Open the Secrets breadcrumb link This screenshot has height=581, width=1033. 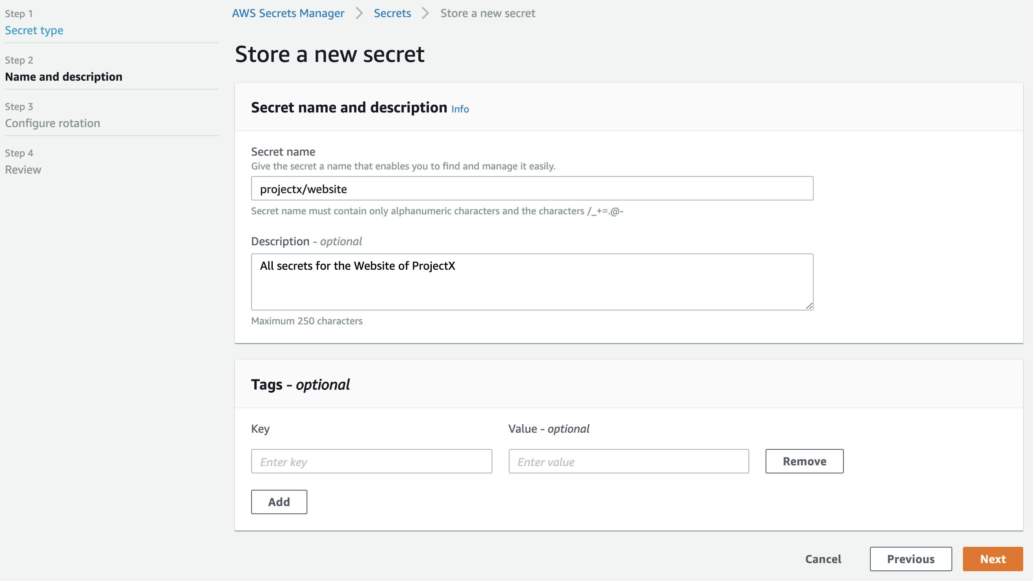coord(392,13)
